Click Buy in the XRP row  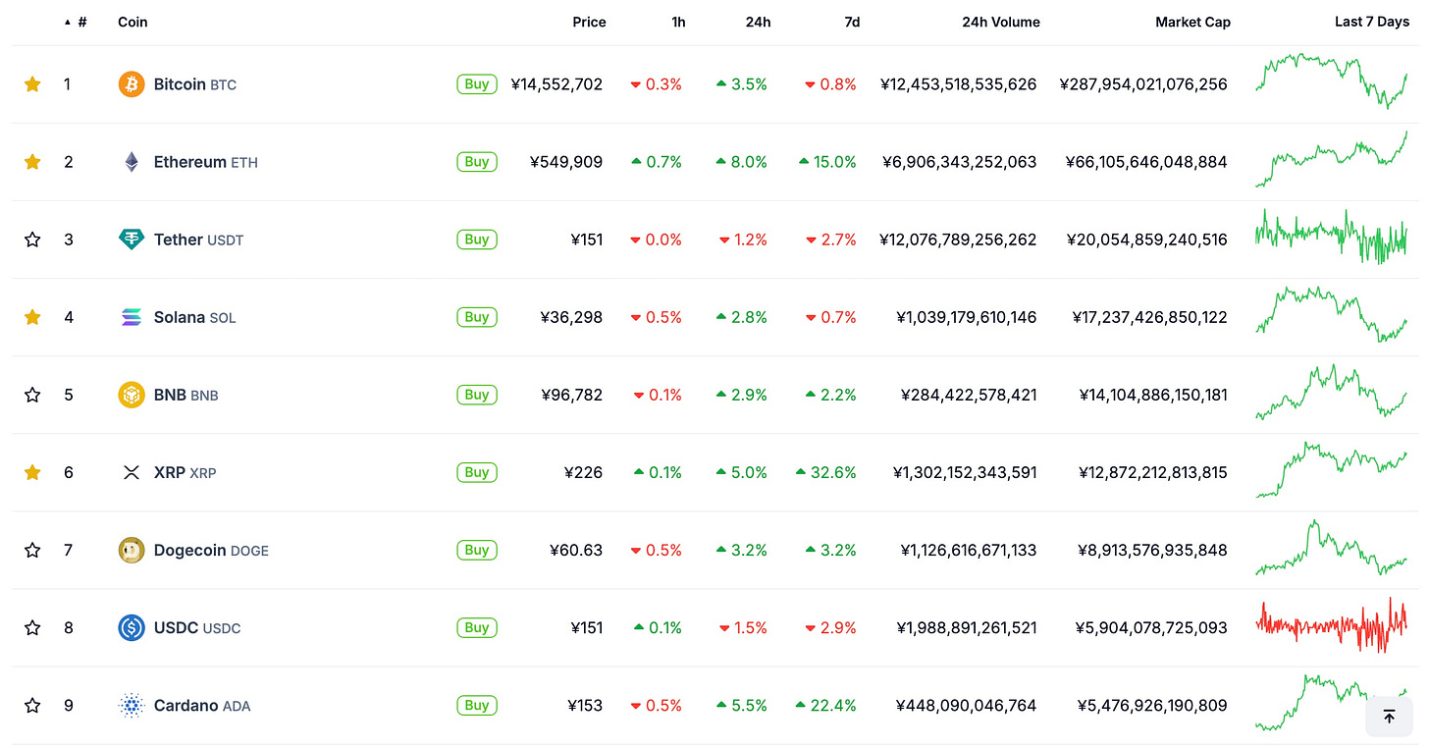pos(477,472)
